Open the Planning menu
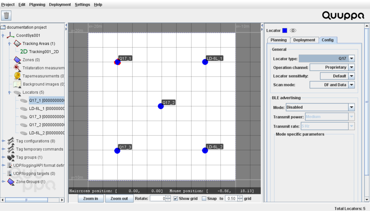 point(37,4)
